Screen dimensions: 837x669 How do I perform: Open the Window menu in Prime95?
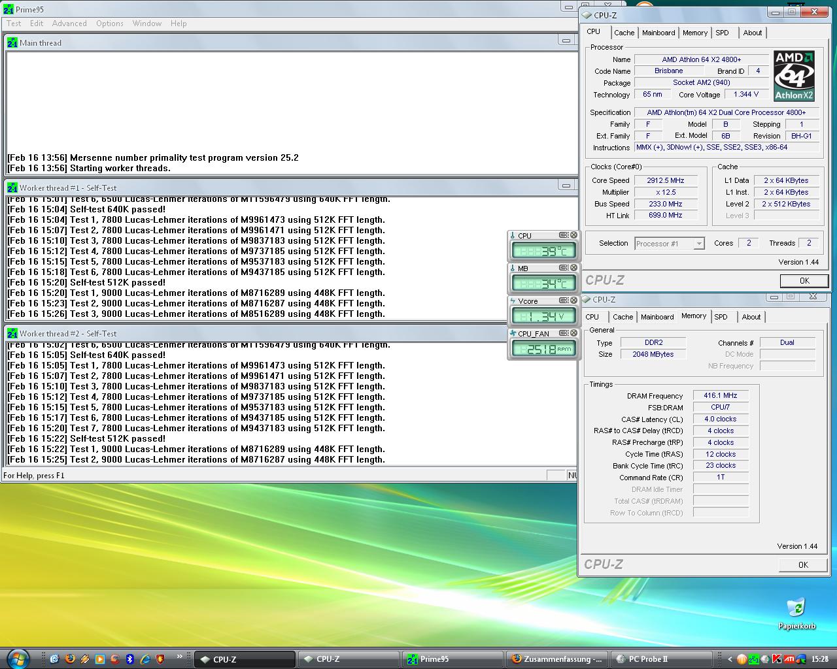click(147, 23)
